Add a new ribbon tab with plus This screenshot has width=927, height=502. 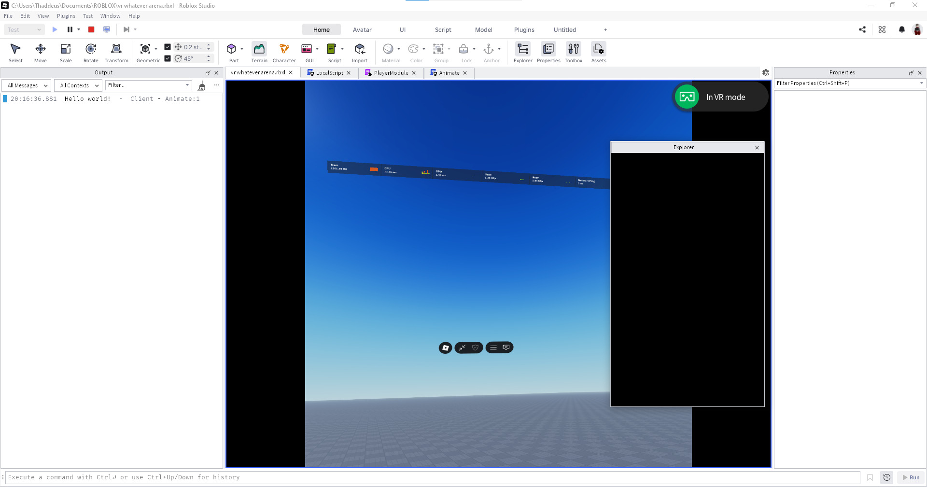(x=605, y=29)
